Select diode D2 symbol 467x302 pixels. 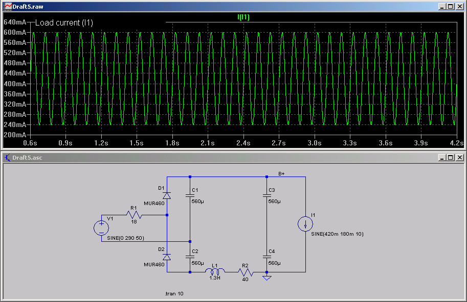point(167,257)
